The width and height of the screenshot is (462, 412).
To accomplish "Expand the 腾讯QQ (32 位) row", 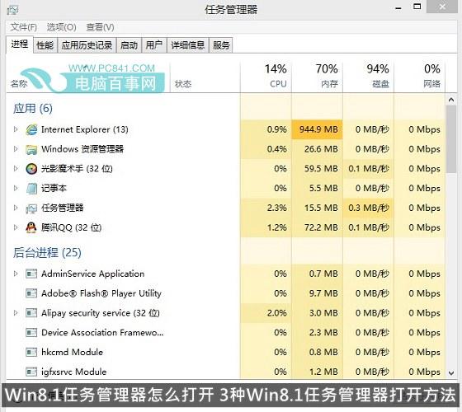I will coord(16,227).
